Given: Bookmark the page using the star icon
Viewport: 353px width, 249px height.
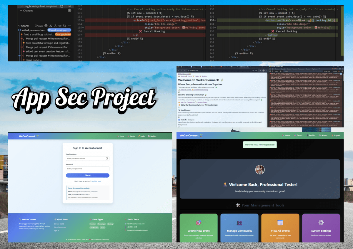Looking at the screenshot, I should point(256,70).
